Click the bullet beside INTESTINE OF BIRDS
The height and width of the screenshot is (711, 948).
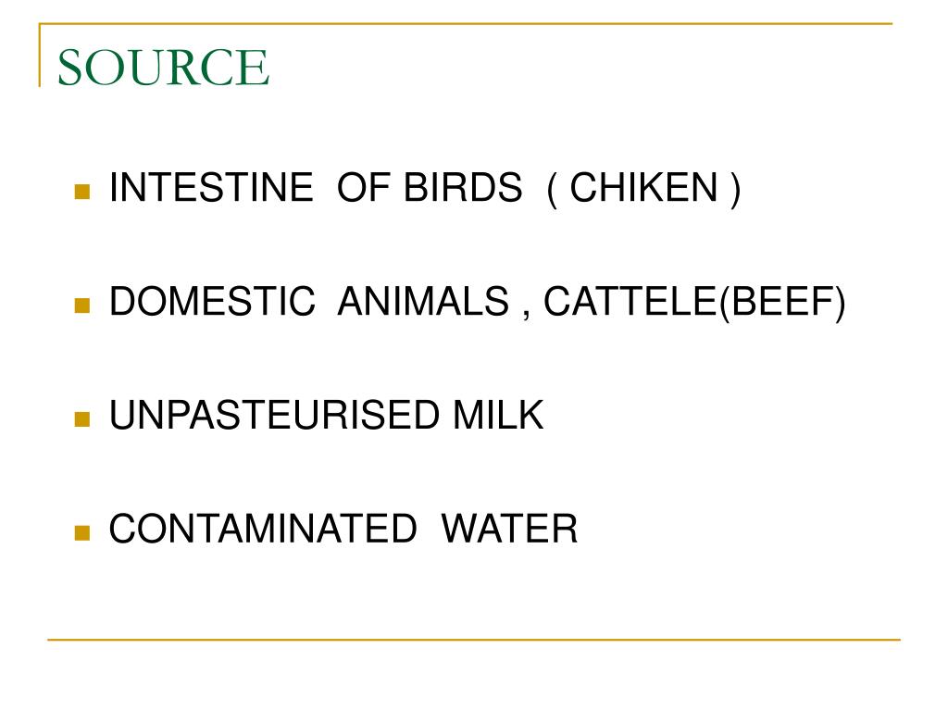pos(82,192)
